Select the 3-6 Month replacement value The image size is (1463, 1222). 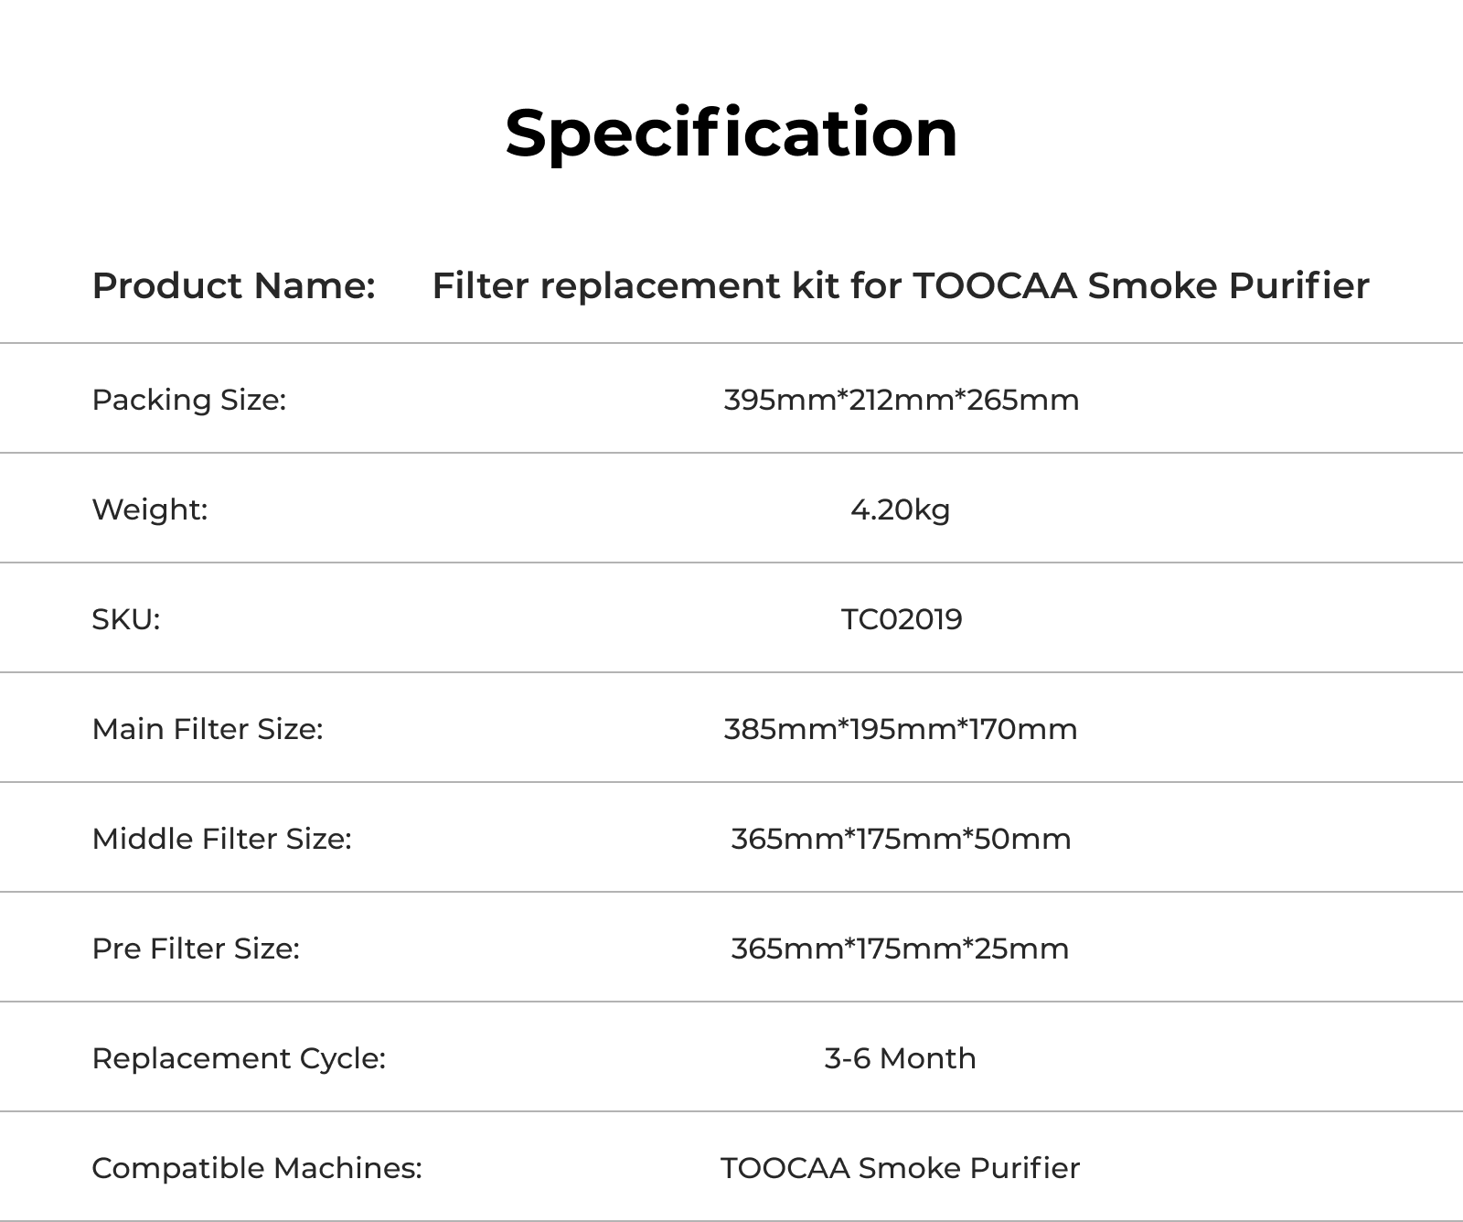pyautogui.click(x=900, y=1058)
